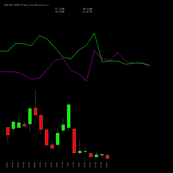This screenshot has height=173, width=173.
Task: Select the '17 Dec' date label
Action: (x=68, y=165)
